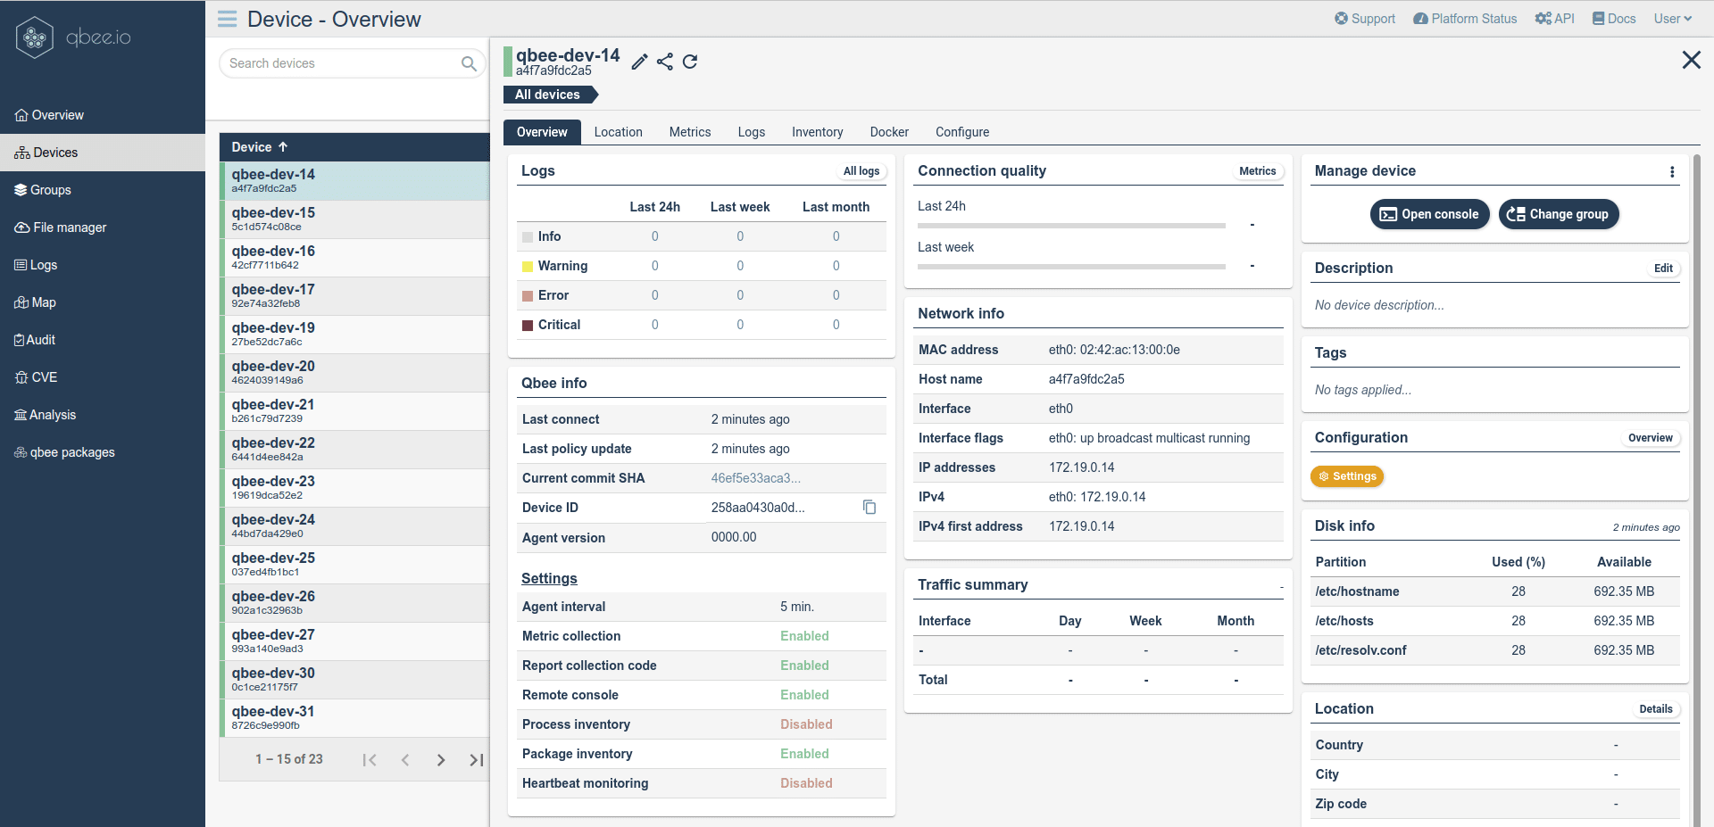Copy the Device ID to clipboard
1714x827 pixels.
tap(869, 507)
